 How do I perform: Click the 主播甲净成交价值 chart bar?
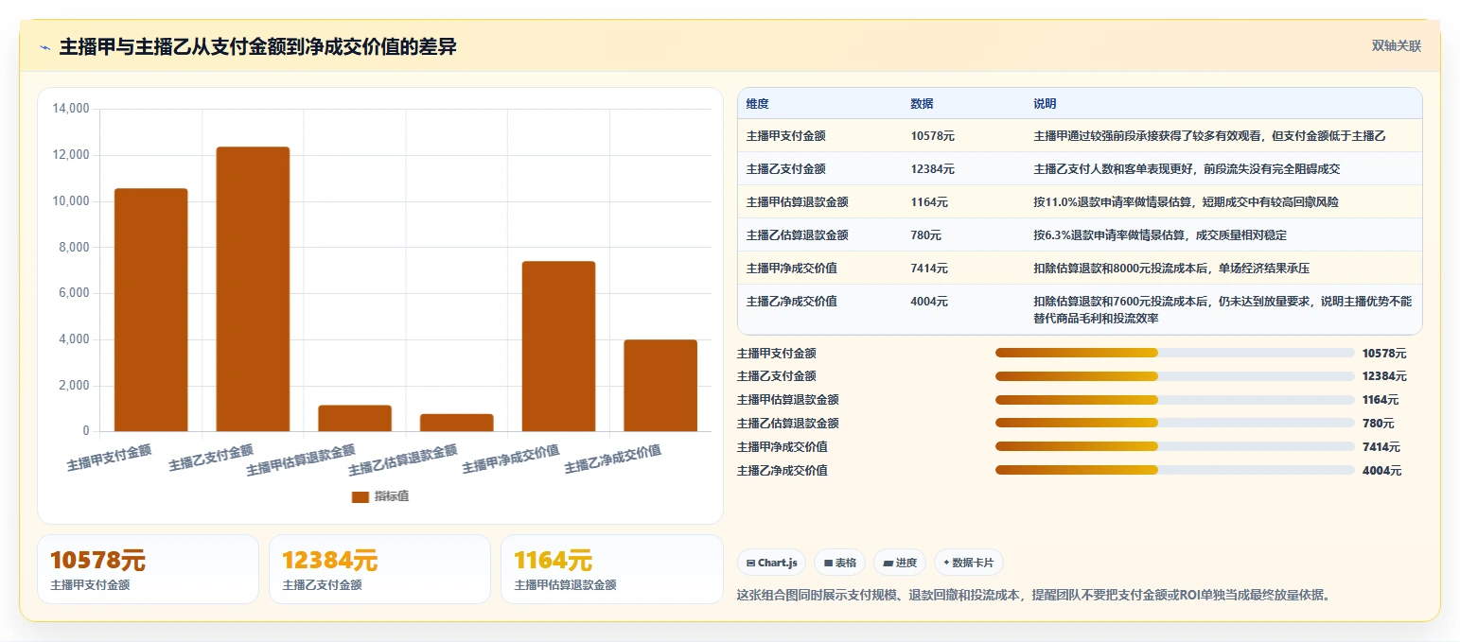tap(558, 346)
